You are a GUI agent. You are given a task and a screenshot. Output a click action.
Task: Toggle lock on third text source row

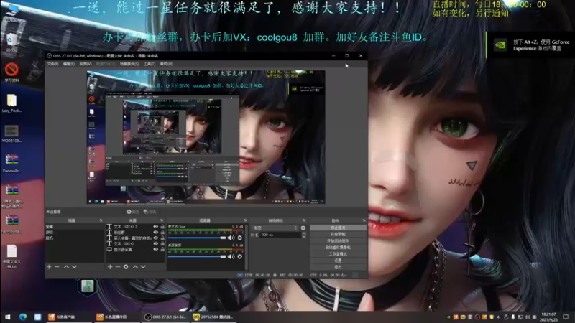(162, 238)
